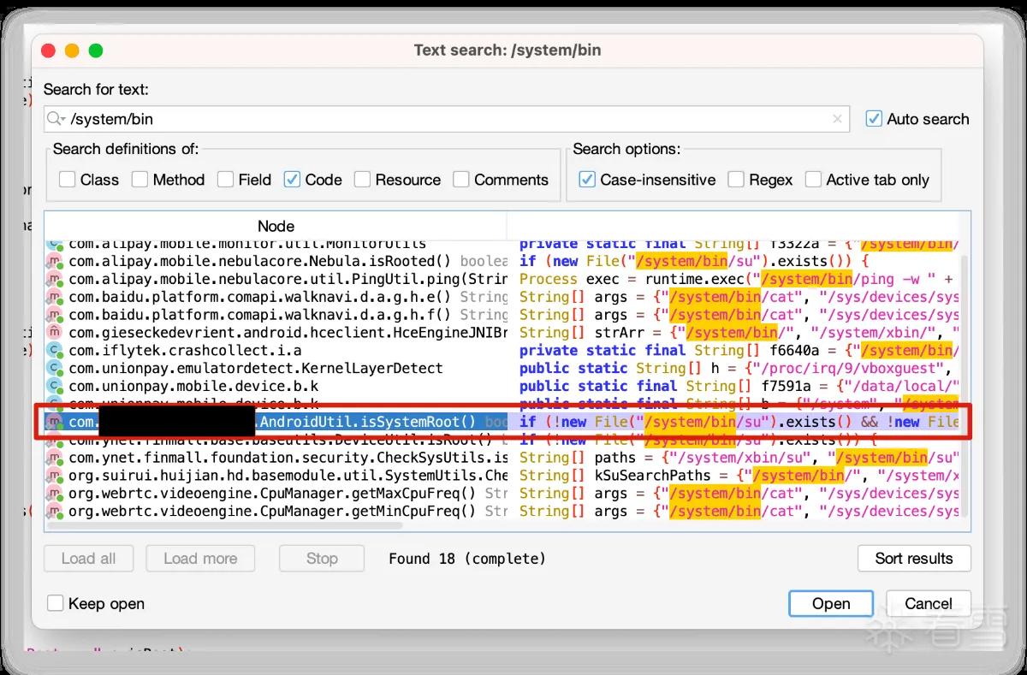Click method icon beside getMaxCpuFreq() result
Screen dimensions: 1027x675
pyautogui.click(x=56, y=494)
